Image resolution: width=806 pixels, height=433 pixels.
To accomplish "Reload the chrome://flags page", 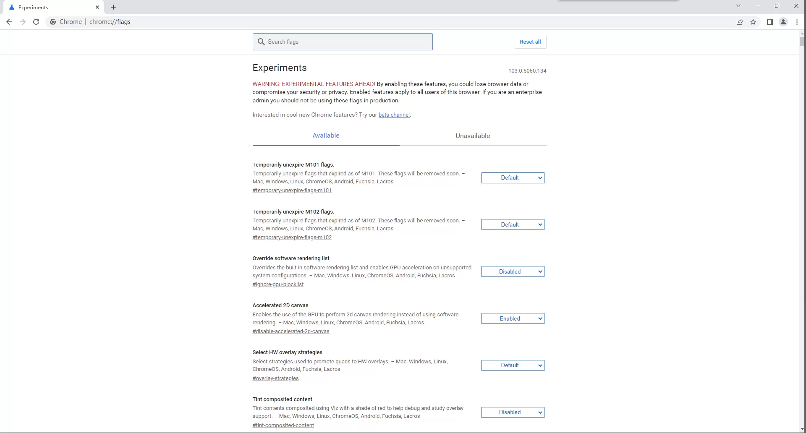I will tap(36, 22).
